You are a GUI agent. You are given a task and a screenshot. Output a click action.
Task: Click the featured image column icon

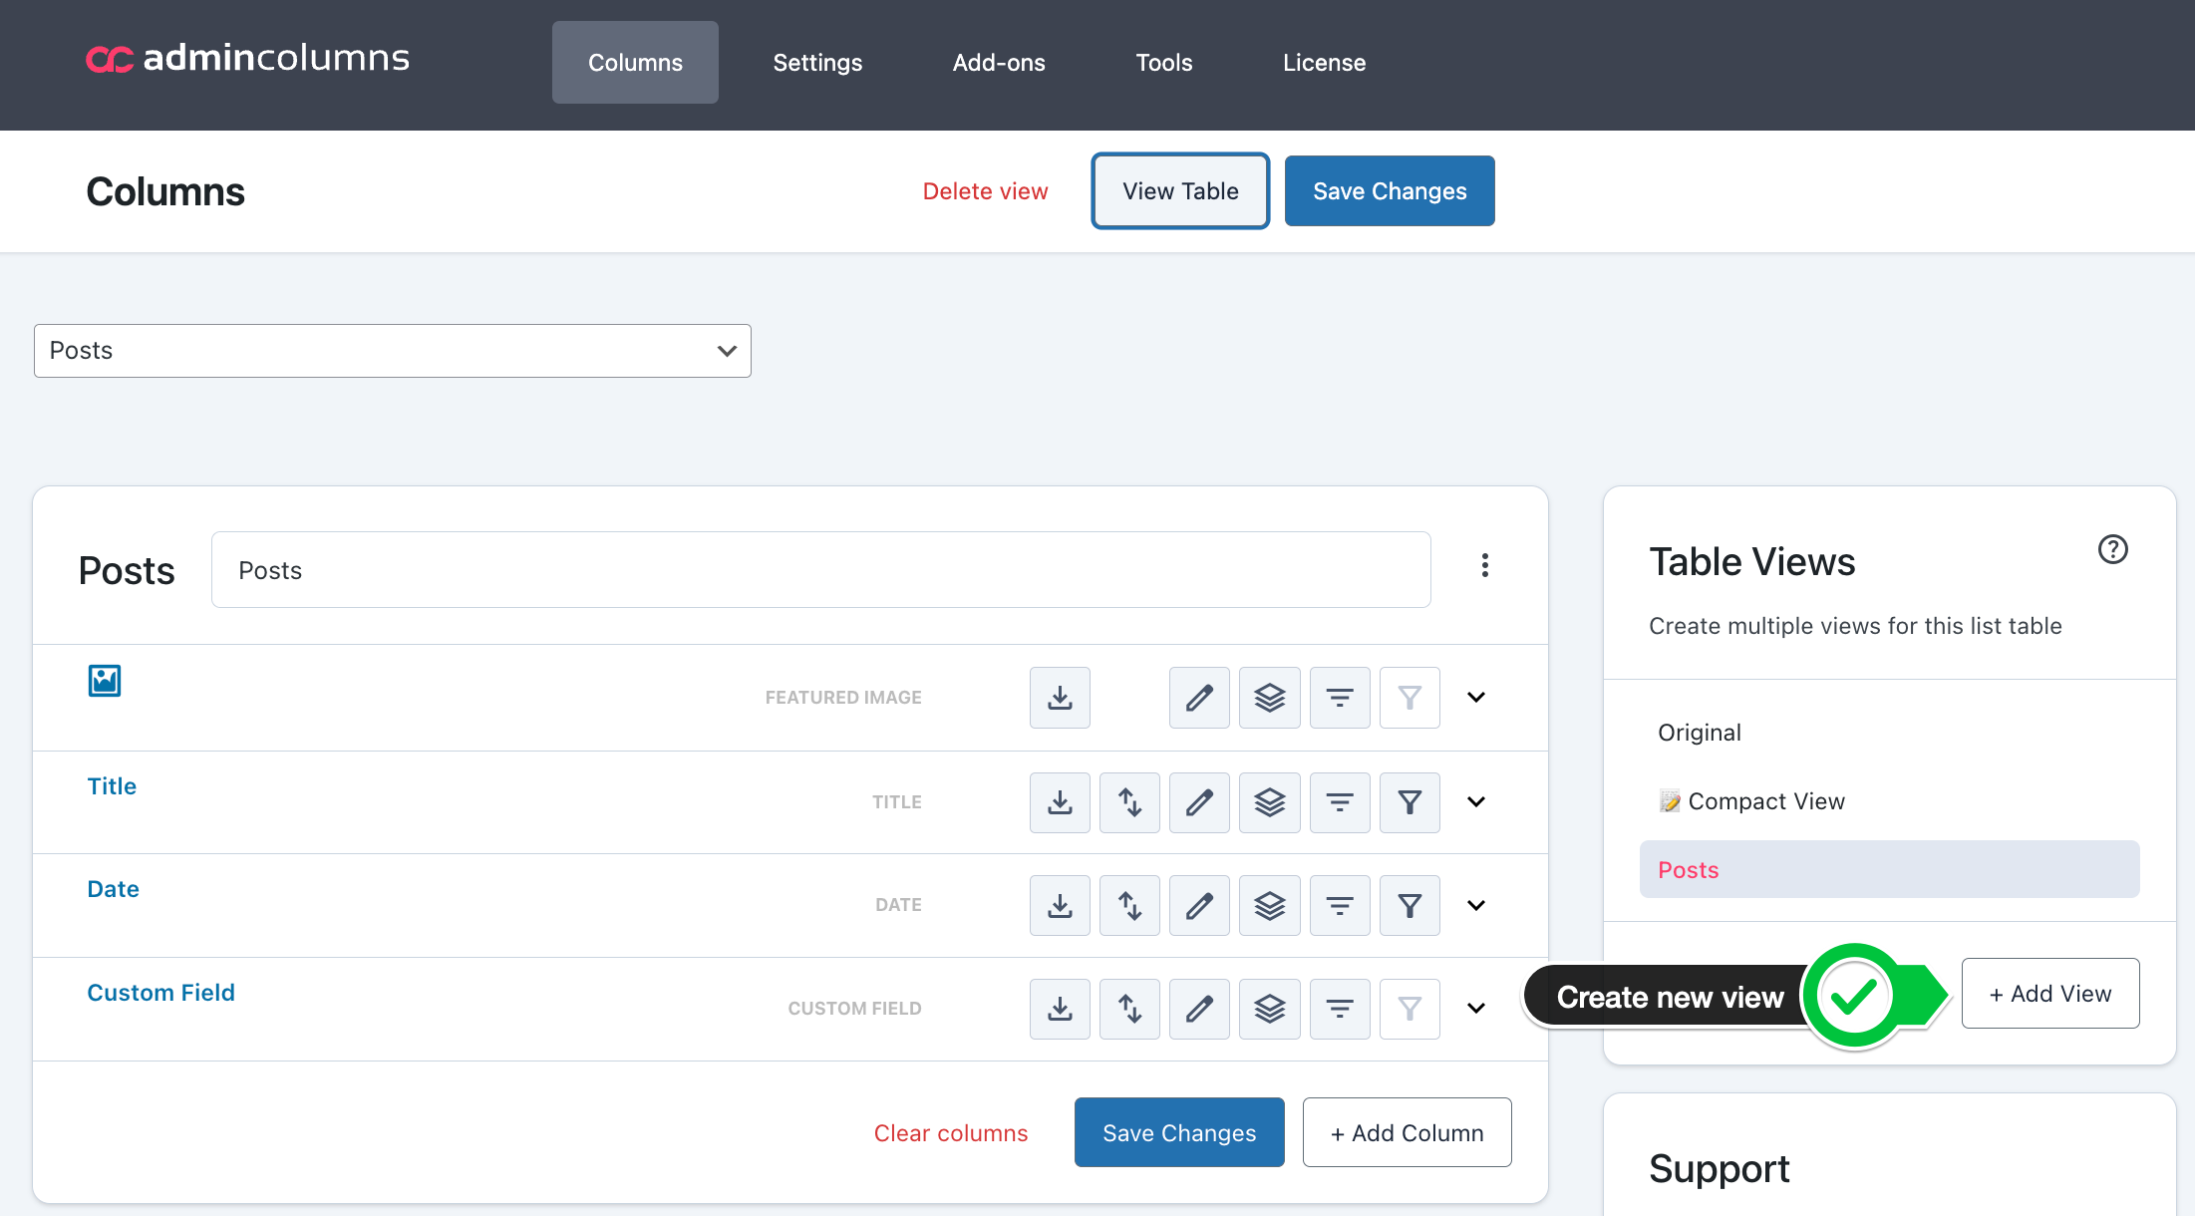[105, 681]
